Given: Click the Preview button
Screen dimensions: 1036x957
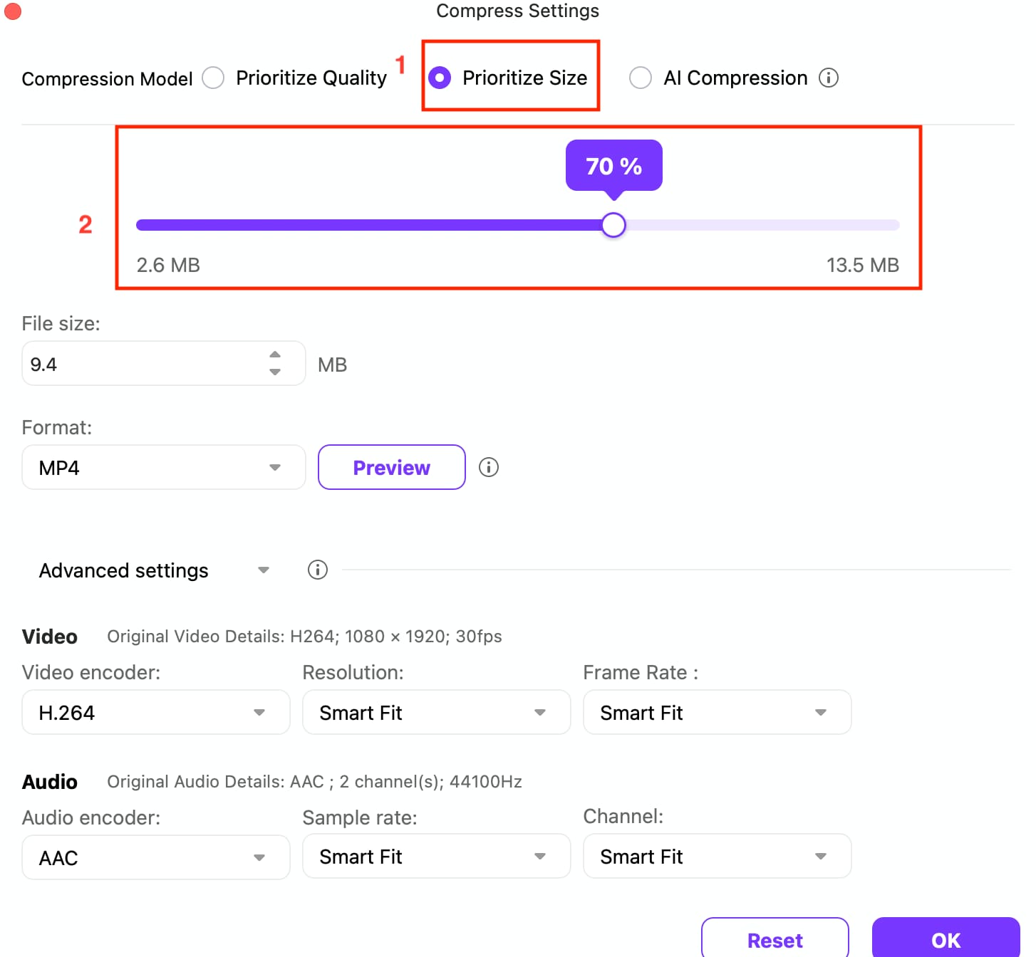Looking at the screenshot, I should click(391, 467).
